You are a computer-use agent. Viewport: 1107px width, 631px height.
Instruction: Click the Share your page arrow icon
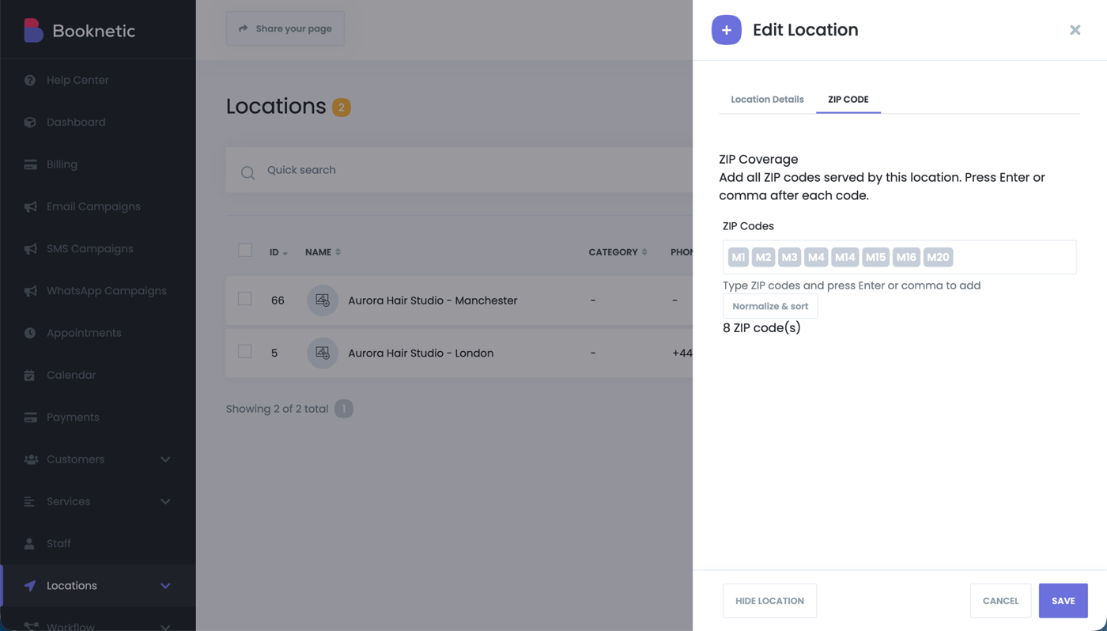(244, 28)
